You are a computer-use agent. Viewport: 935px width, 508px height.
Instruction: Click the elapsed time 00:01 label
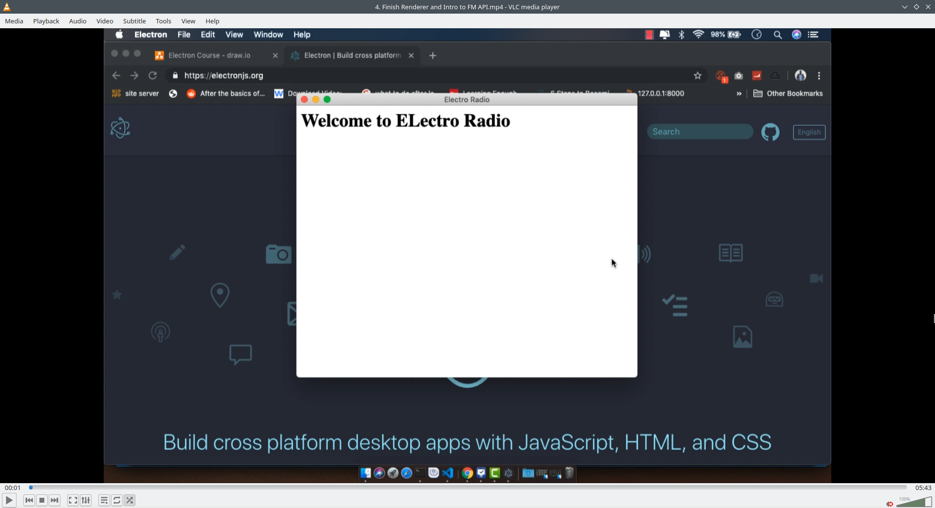13,488
